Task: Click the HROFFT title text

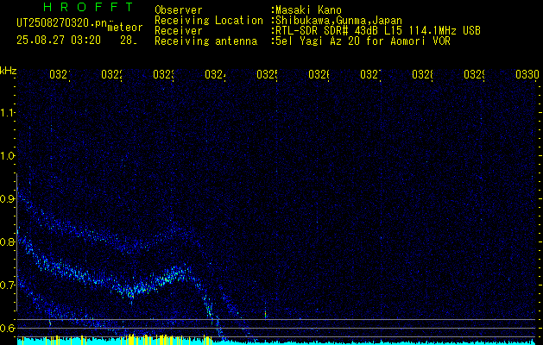Action: (x=89, y=7)
